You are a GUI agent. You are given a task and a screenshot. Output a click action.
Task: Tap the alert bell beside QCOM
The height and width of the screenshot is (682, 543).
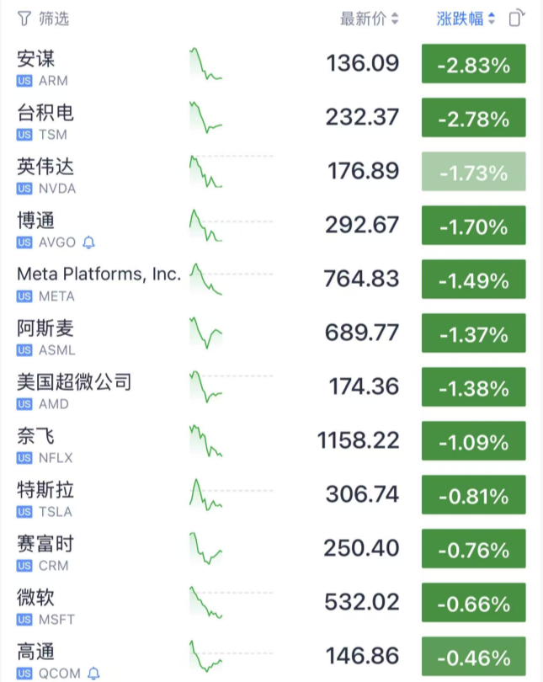click(93, 673)
